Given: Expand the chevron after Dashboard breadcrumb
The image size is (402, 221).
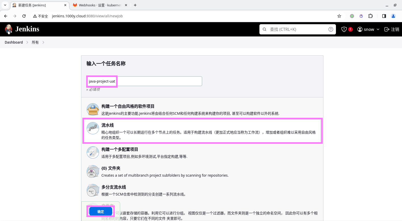Looking at the screenshot, I should [x=27, y=42].
